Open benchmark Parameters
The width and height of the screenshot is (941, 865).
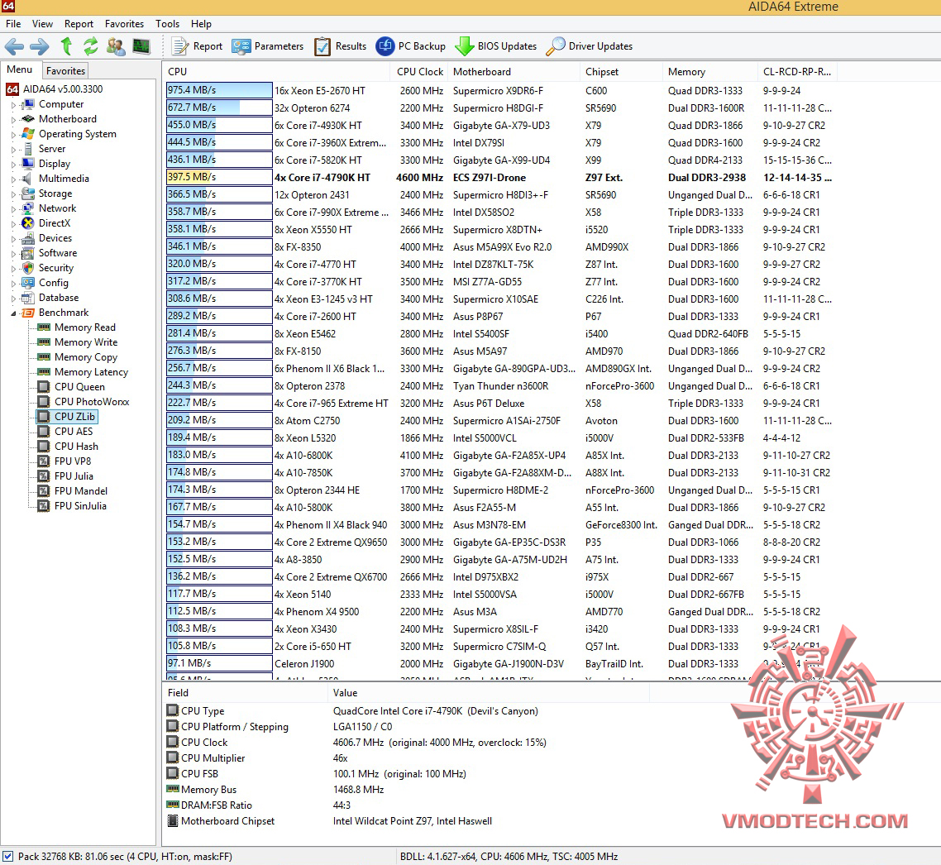[x=268, y=46]
